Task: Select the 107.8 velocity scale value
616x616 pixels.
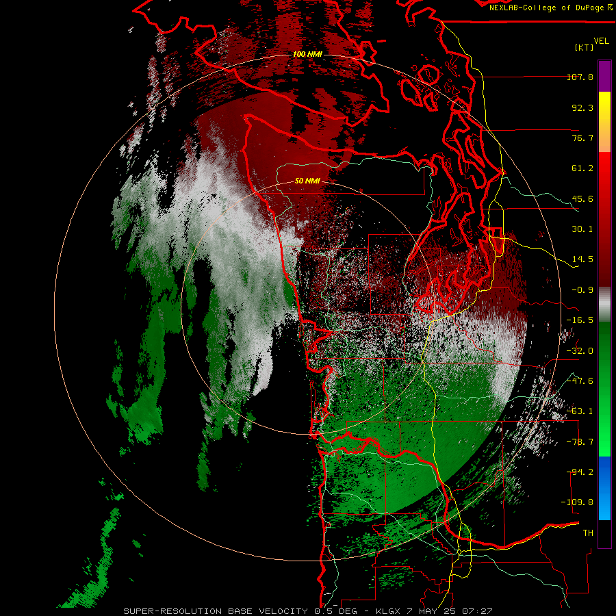Action: point(580,77)
